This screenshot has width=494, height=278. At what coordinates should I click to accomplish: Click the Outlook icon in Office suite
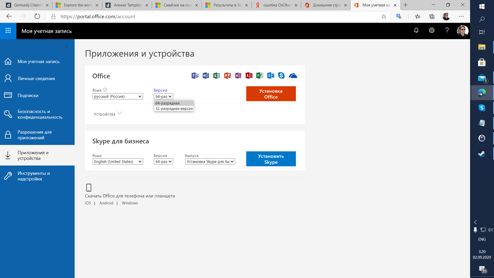(270, 75)
